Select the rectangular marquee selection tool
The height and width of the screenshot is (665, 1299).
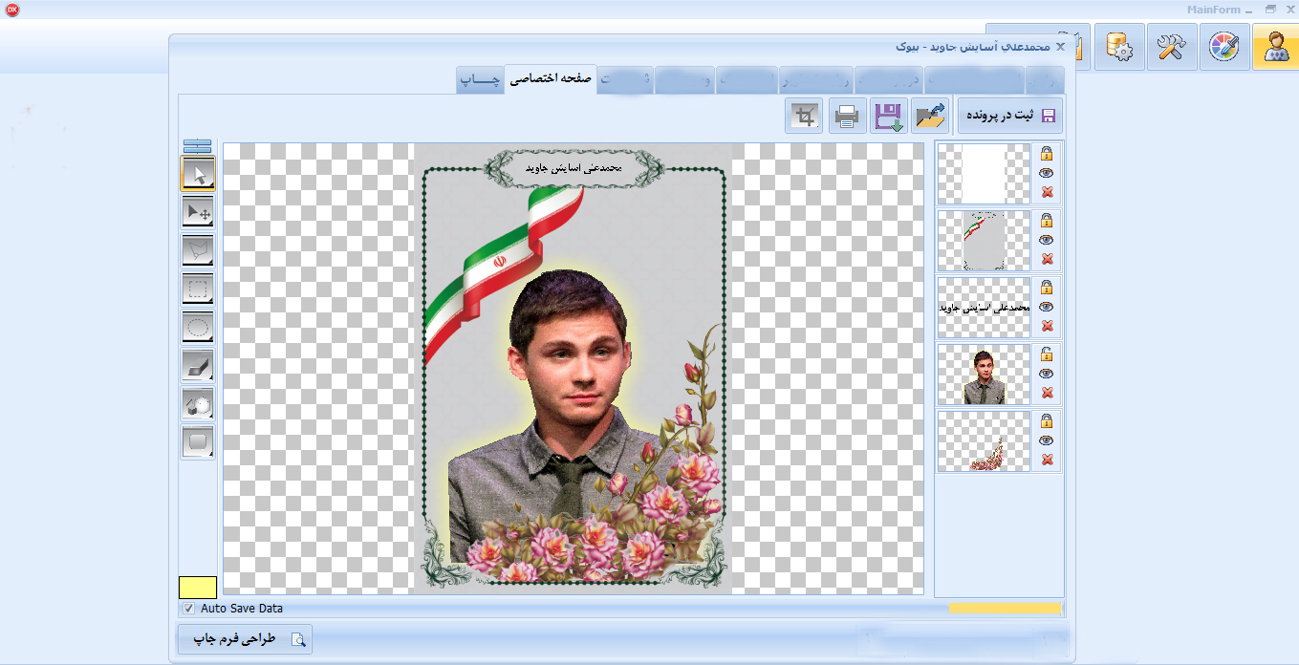point(198,289)
